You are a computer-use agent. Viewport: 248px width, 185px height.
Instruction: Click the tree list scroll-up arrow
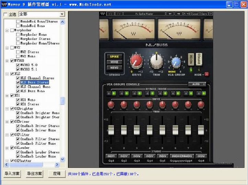(62, 22)
